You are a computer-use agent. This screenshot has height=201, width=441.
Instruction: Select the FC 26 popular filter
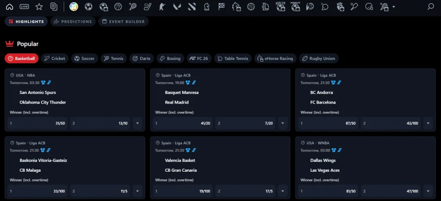(x=199, y=59)
